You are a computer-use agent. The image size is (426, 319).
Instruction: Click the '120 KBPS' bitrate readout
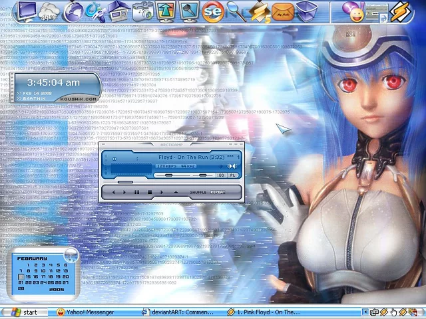coord(167,166)
